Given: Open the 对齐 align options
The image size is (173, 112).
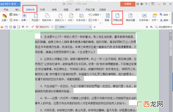Looking at the screenshot, I should pyautogui.click(x=155, y=17).
